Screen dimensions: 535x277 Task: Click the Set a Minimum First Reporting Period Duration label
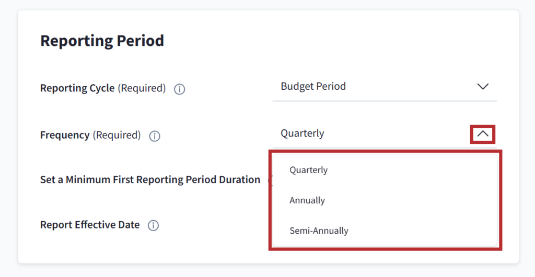150,180
